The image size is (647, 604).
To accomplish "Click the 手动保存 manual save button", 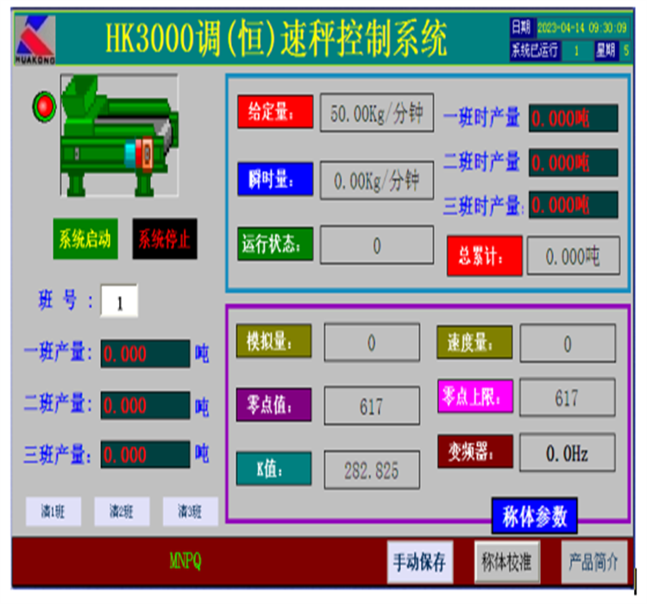I will (x=419, y=562).
